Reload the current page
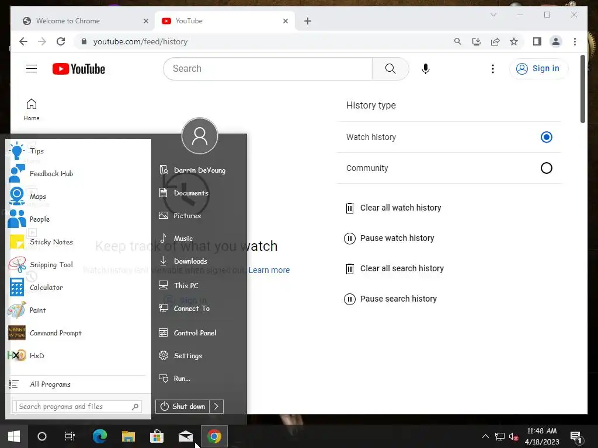The height and width of the screenshot is (448, 598). (61, 41)
